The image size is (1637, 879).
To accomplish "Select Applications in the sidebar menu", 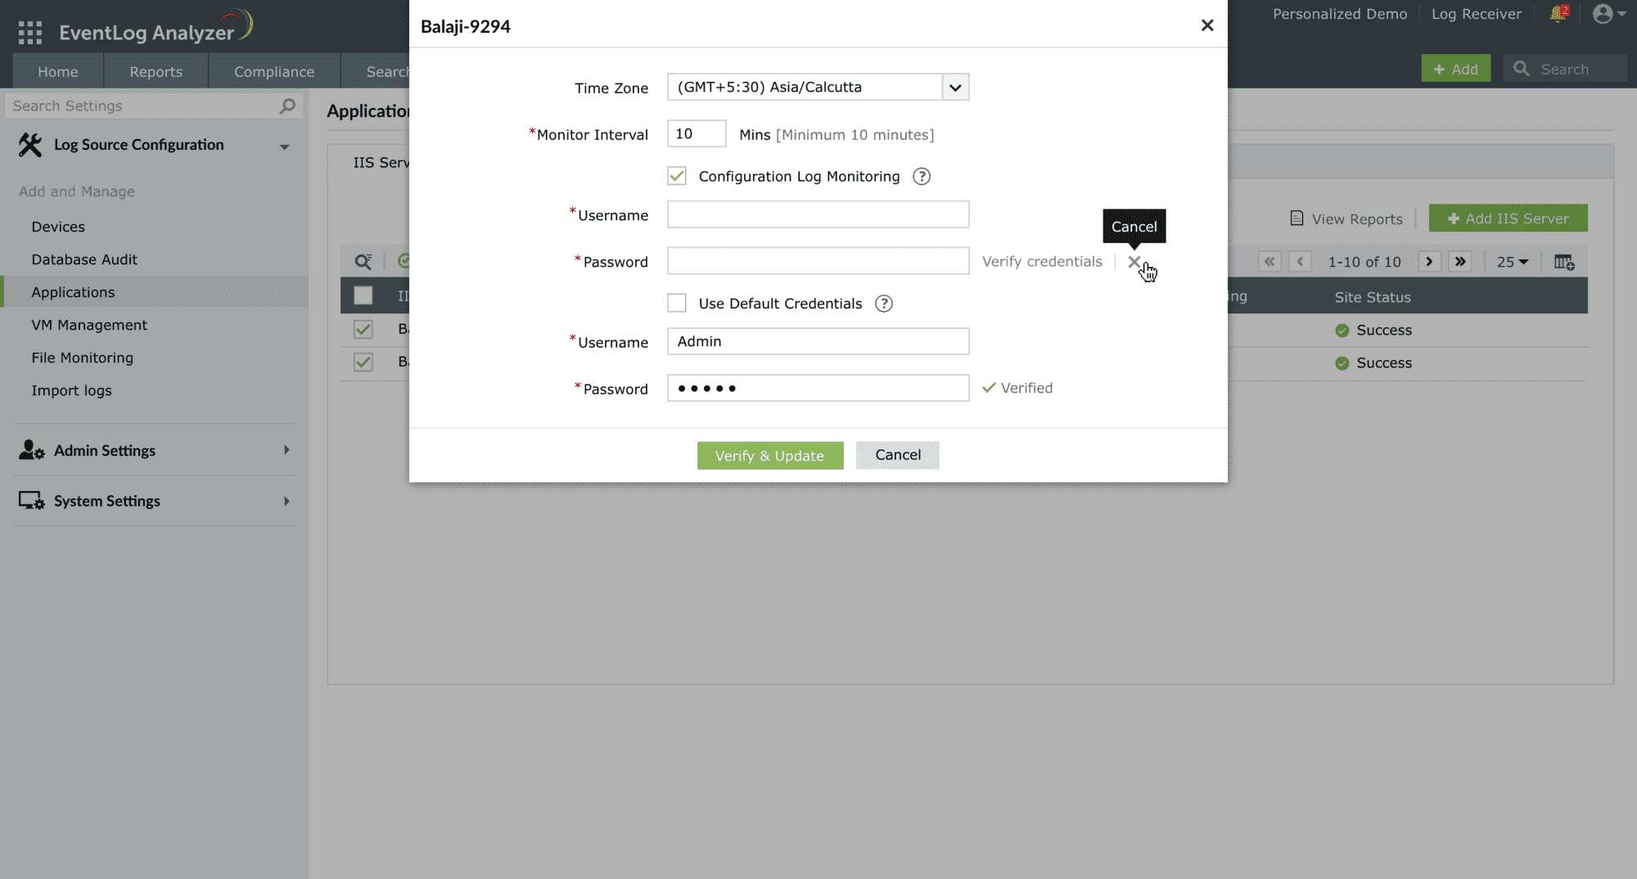I will coord(73,291).
